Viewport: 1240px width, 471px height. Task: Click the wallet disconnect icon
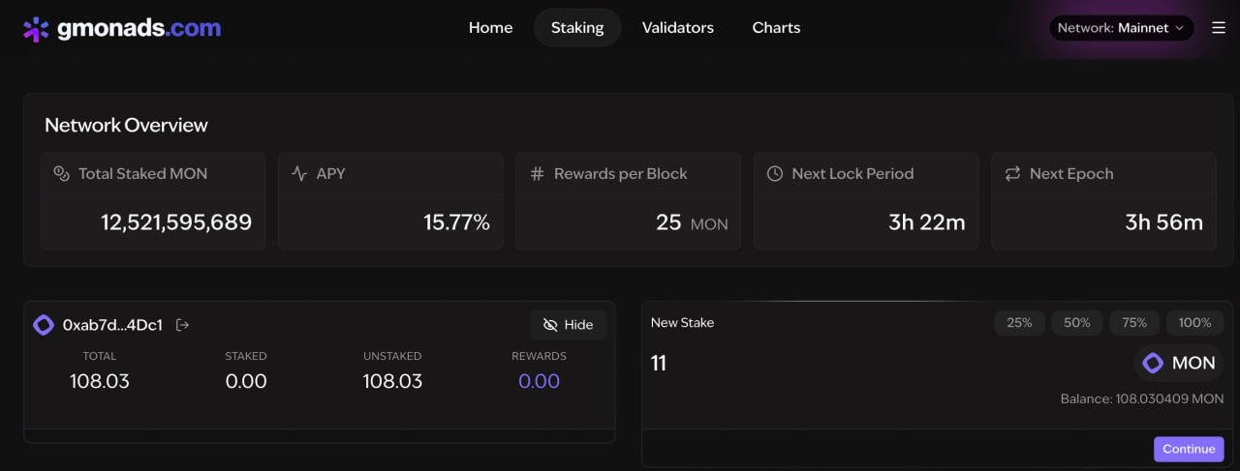coord(182,325)
